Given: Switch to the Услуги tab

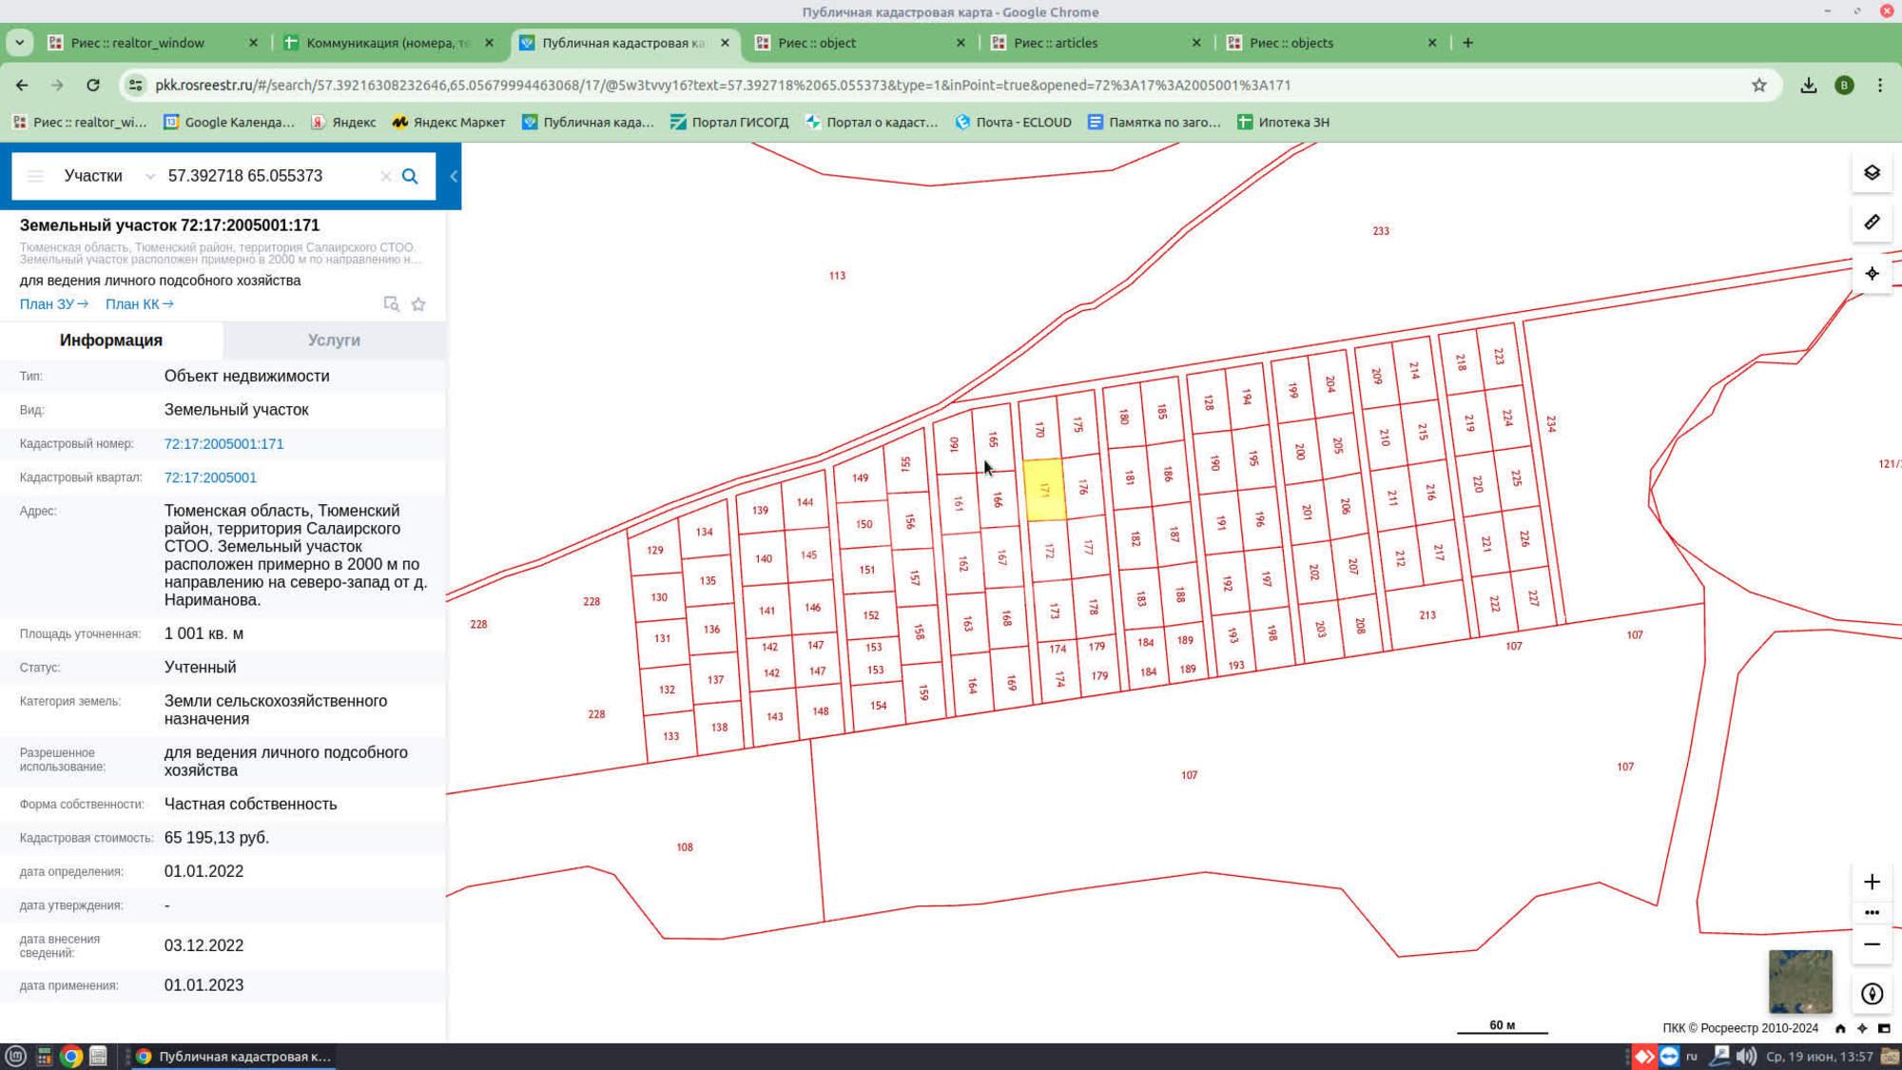Looking at the screenshot, I should click(334, 340).
